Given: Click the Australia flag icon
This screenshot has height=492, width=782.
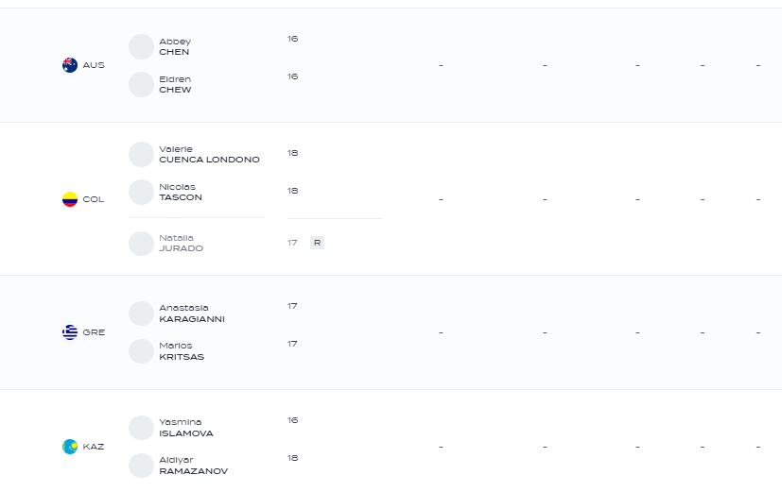Looking at the screenshot, I should (x=70, y=65).
